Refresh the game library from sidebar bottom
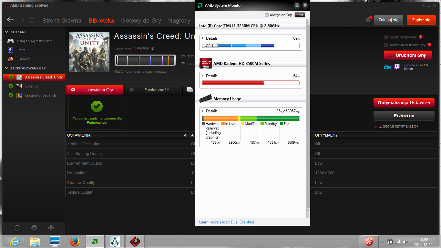Viewport: 441px width, 248px height. point(17,228)
